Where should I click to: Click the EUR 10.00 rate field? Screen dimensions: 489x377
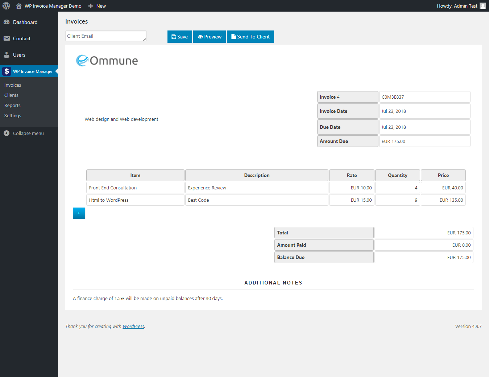(x=352, y=188)
